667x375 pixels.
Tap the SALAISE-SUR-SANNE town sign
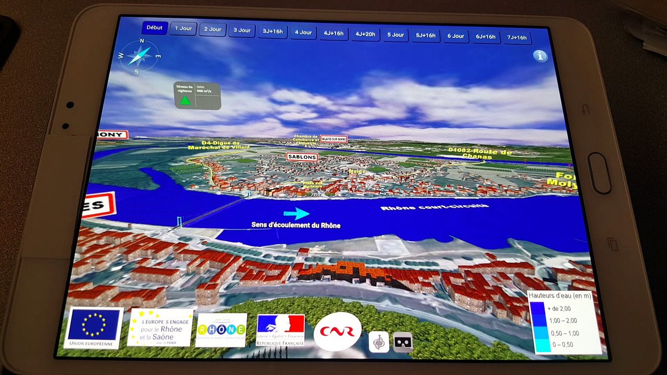click(x=333, y=139)
